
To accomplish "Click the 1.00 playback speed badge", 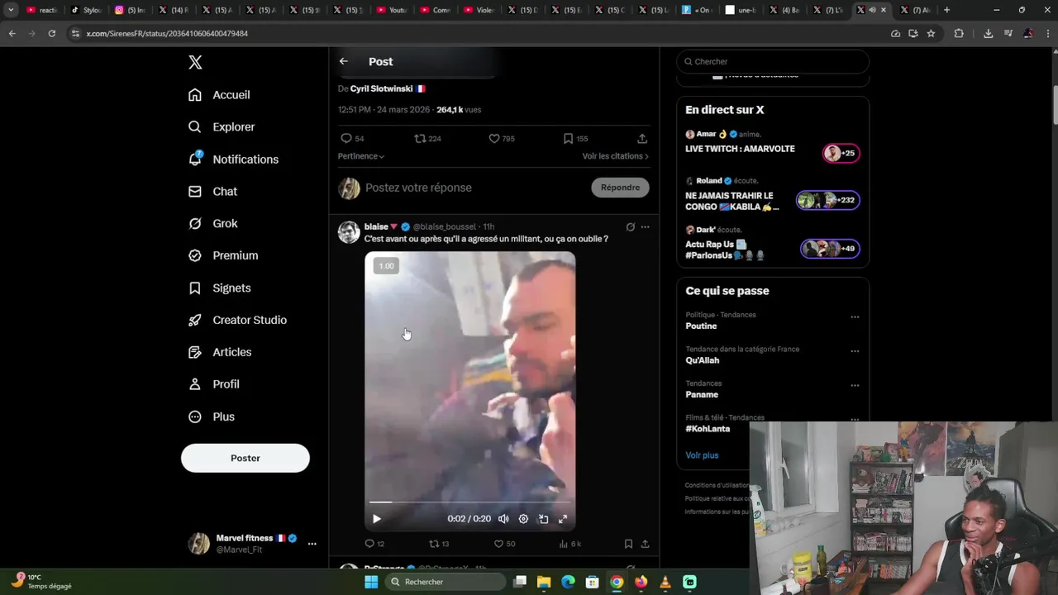I will [386, 266].
